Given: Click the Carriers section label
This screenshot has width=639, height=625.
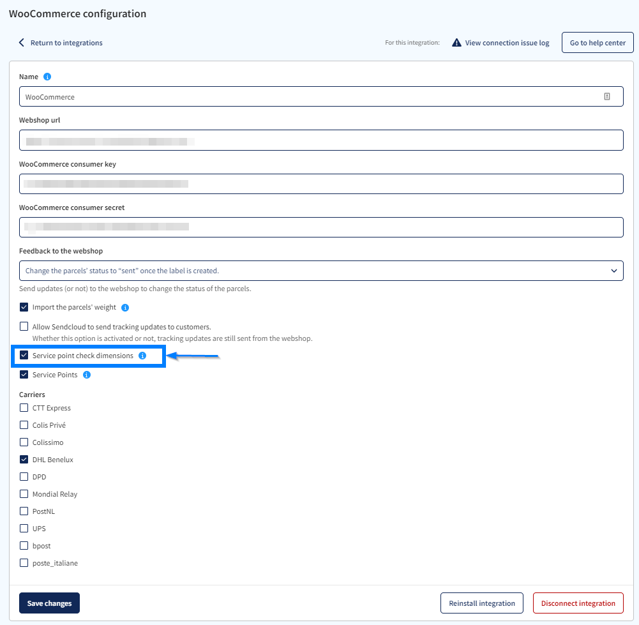Looking at the screenshot, I should (x=32, y=395).
